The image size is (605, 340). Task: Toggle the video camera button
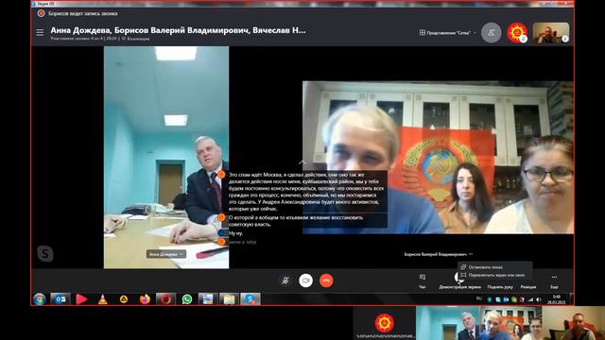305,280
